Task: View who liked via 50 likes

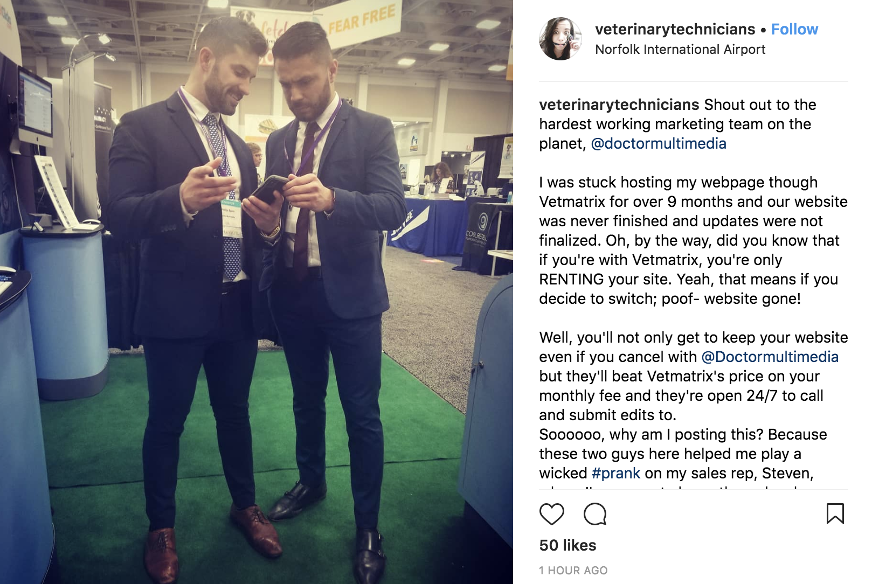Action: click(568, 545)
